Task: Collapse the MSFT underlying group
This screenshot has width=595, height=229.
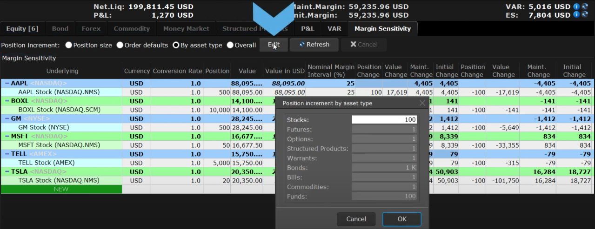Action: pos(7,137)
